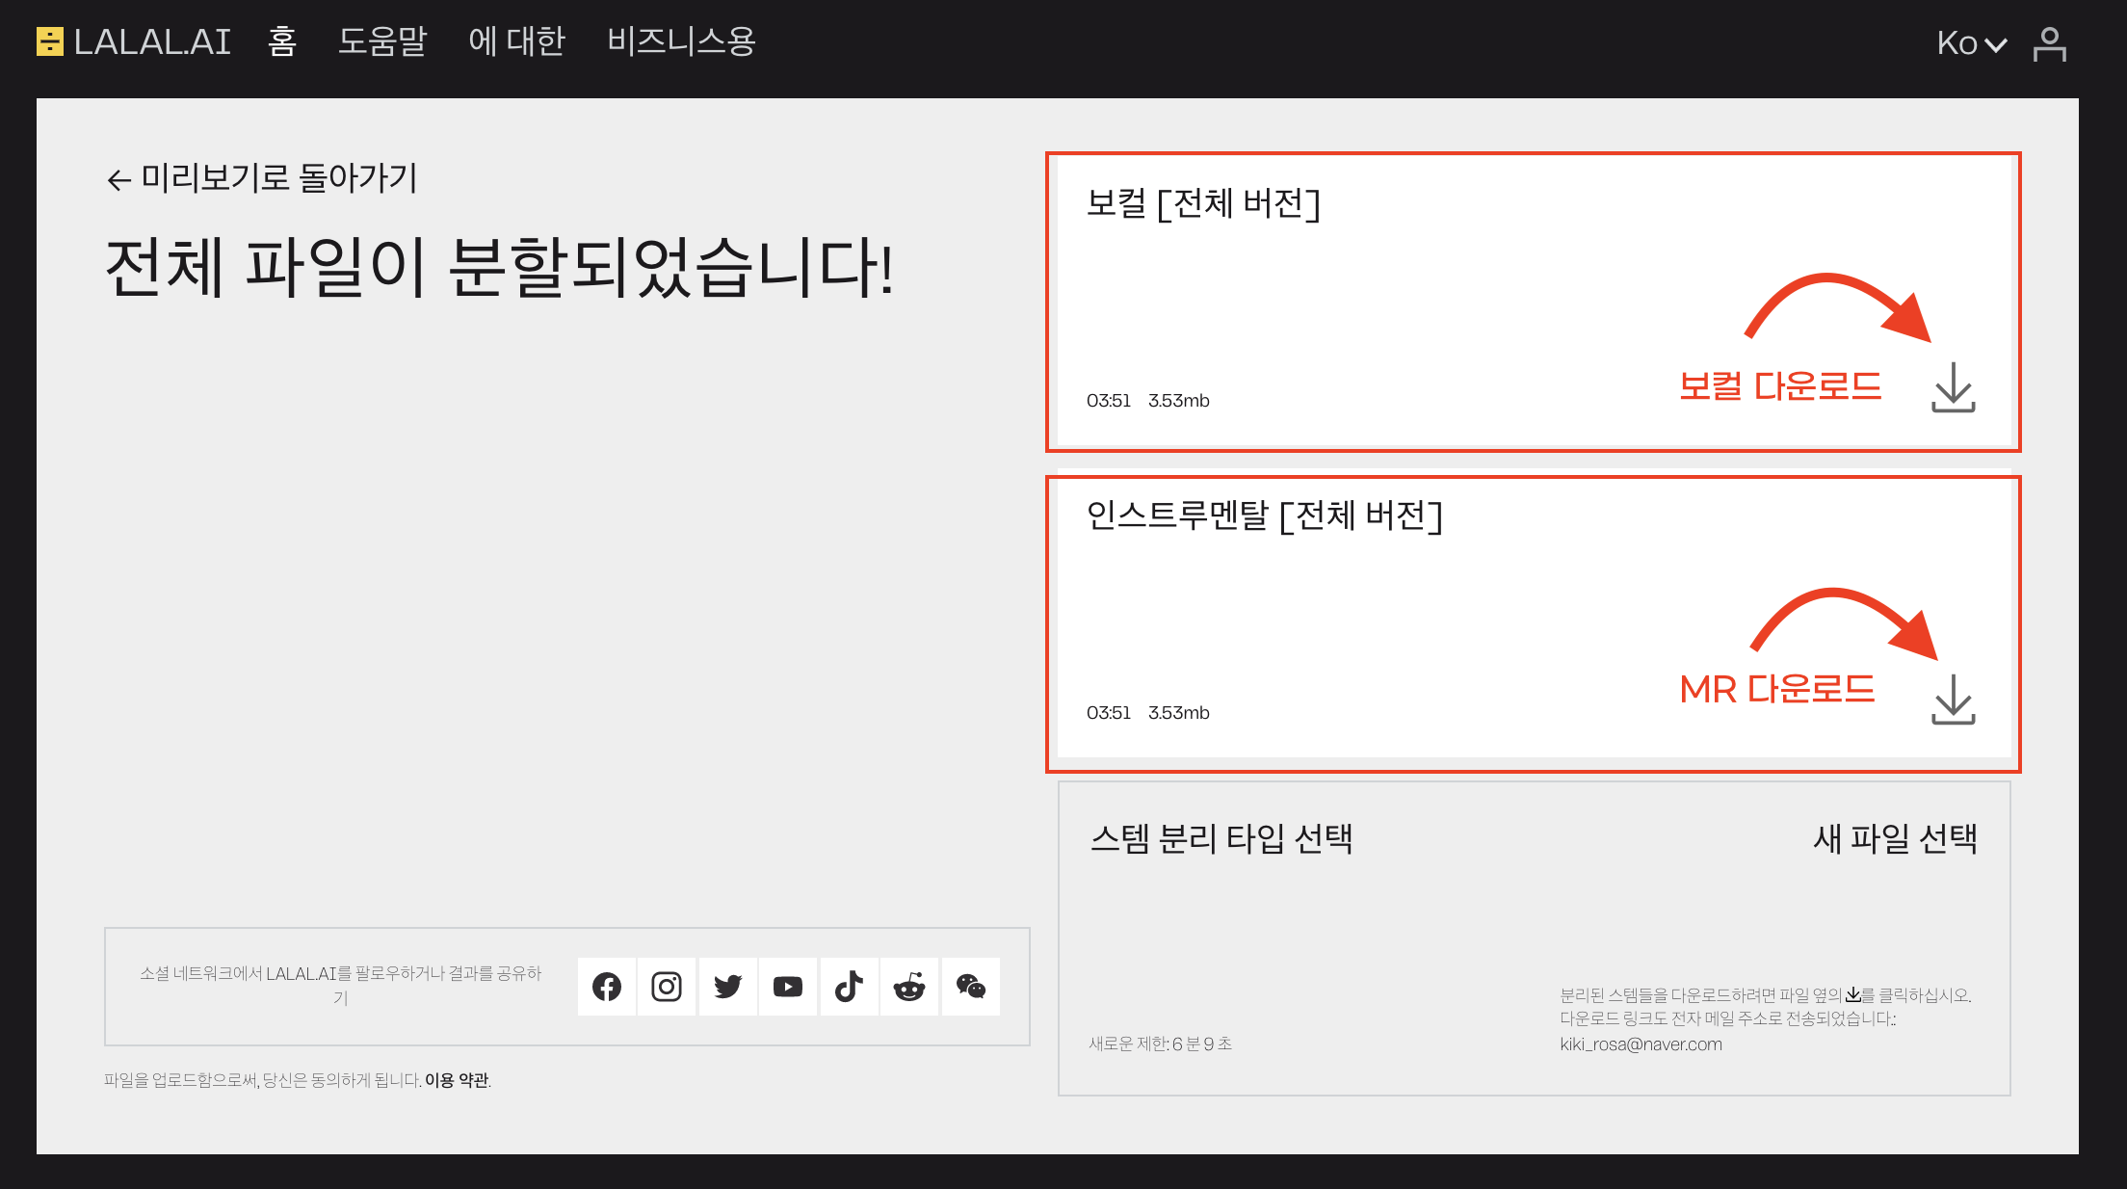2127x1189 pixels.
Task: Click 새 파일 선택 button
Action: pyautogui.click(x=1895, y=838)
